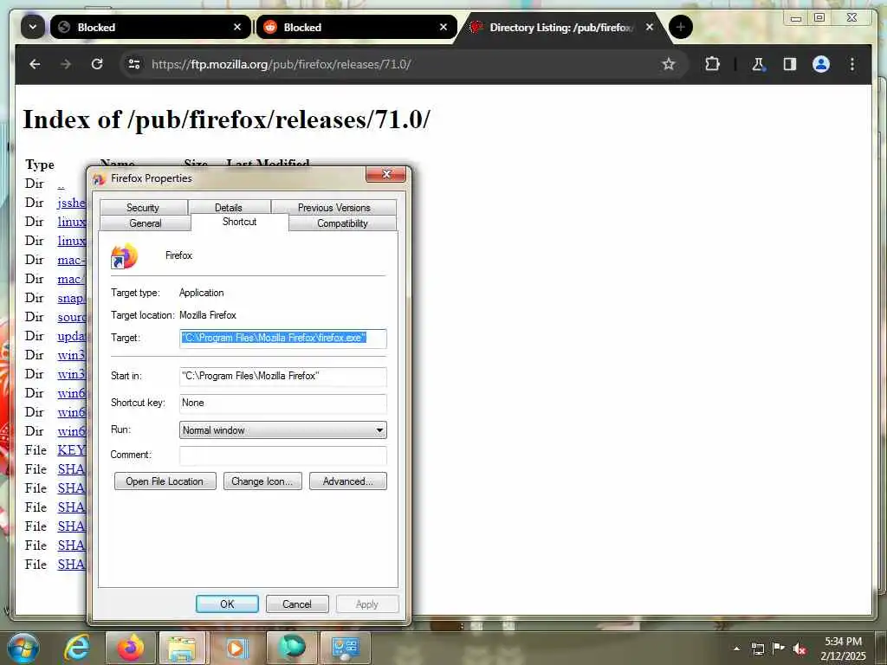
Task: Select the Shortcut tab
Action: [240, 222]
